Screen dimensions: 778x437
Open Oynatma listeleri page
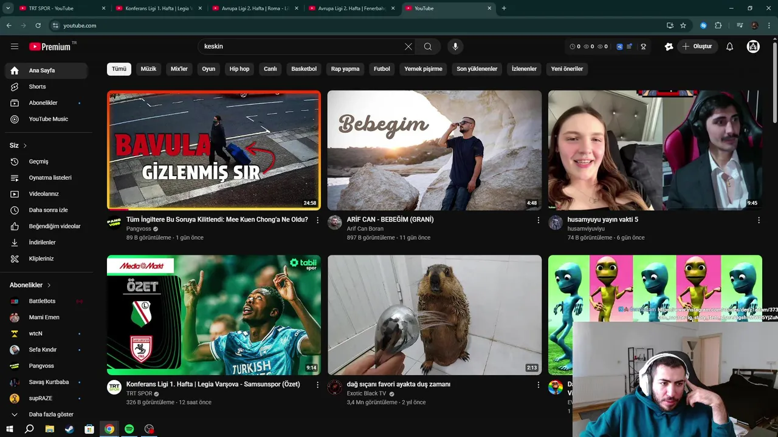pos(46,178)
